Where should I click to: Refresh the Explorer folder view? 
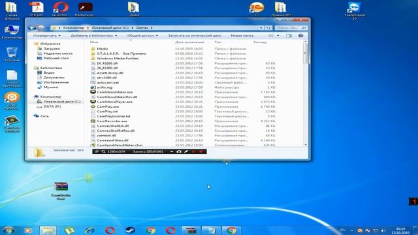[x=268, y=27]
